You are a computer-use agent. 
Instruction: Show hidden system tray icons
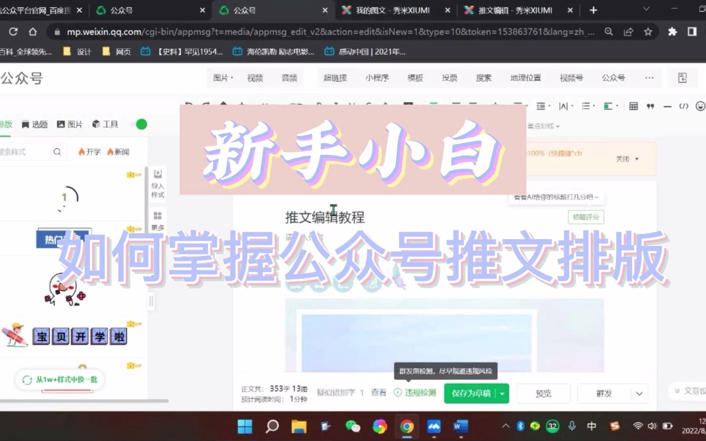click(x=505, y=426)
